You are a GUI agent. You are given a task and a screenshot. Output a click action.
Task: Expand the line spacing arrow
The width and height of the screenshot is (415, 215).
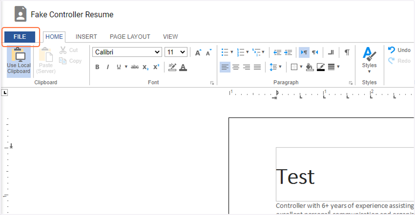pyautogui.click(x=280, y=67)
